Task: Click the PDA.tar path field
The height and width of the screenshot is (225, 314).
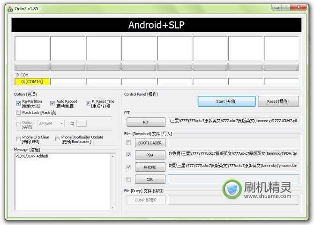Action: (233, 155)
